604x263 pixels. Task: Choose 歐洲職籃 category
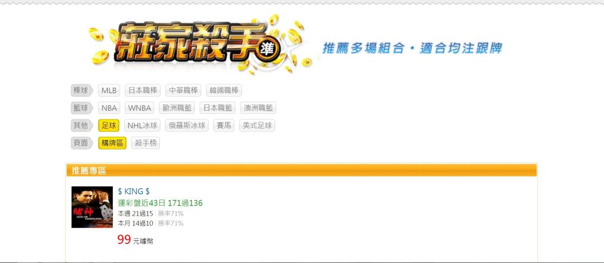click(x=177, y=108)
